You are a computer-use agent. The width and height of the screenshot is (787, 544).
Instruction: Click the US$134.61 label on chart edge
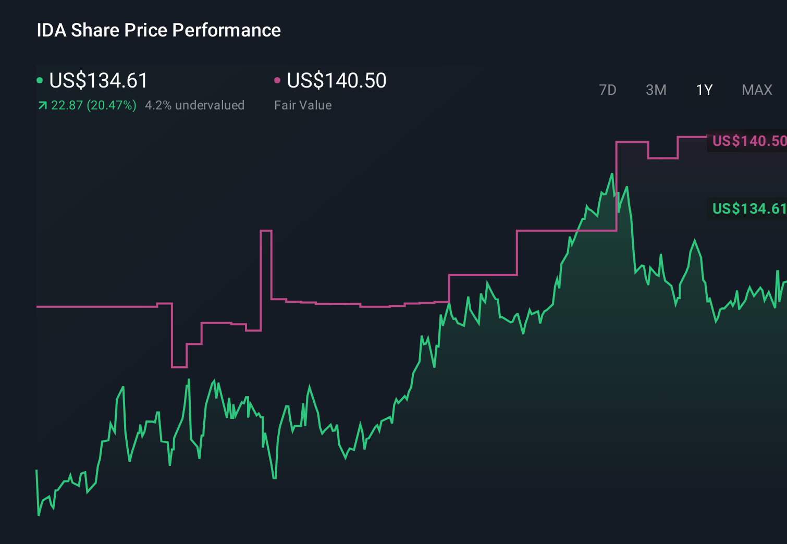pos(749,208)
